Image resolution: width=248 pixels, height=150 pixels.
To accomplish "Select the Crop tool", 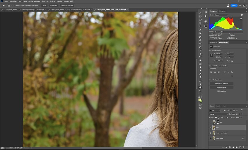I will (200, 27).
